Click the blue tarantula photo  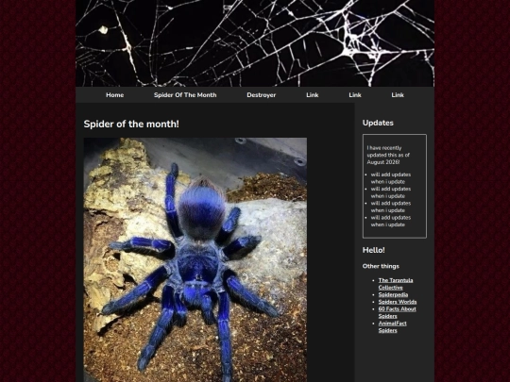tap(195, 260)
